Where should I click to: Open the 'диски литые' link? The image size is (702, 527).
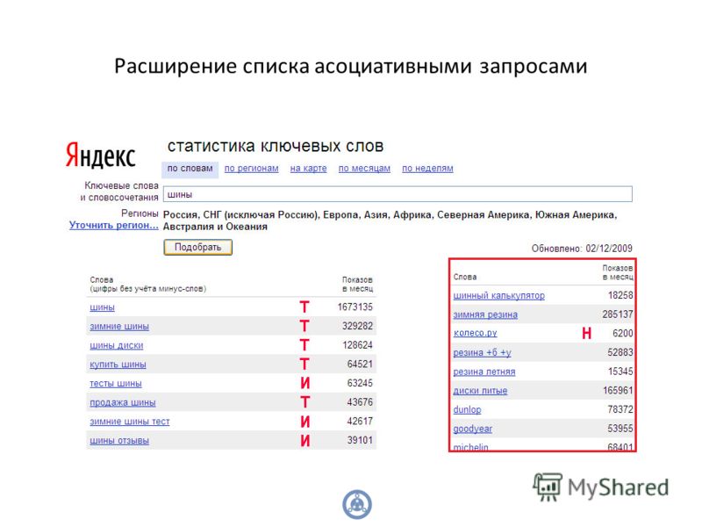pos(480,391)
